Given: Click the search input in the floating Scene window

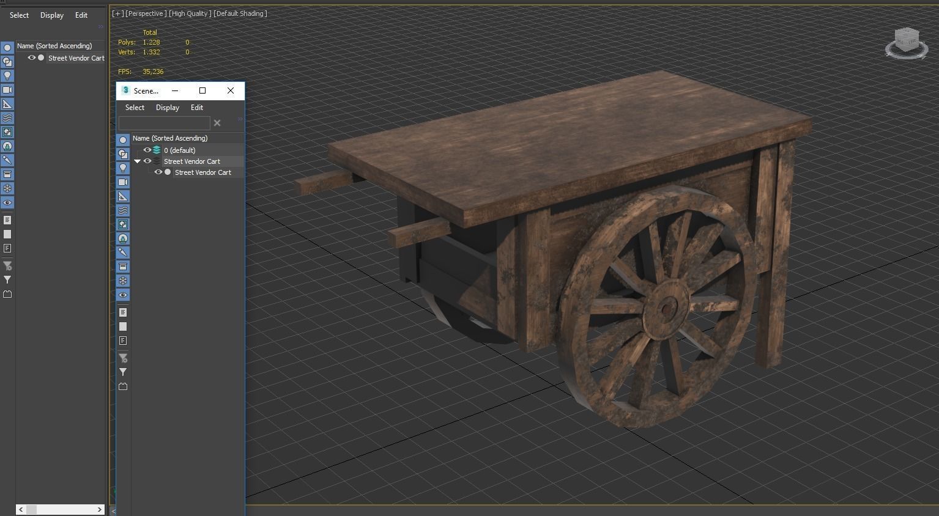Looking at the screenshot, I should click(x=164, y=123).
